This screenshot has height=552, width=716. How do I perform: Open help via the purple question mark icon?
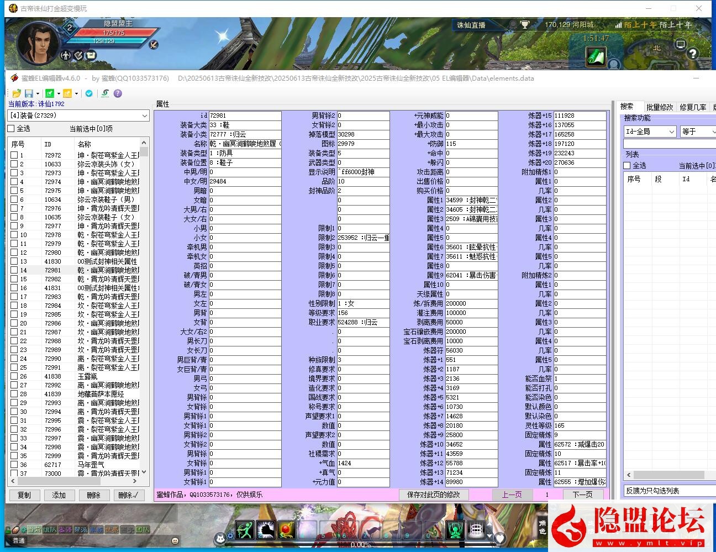118,93
